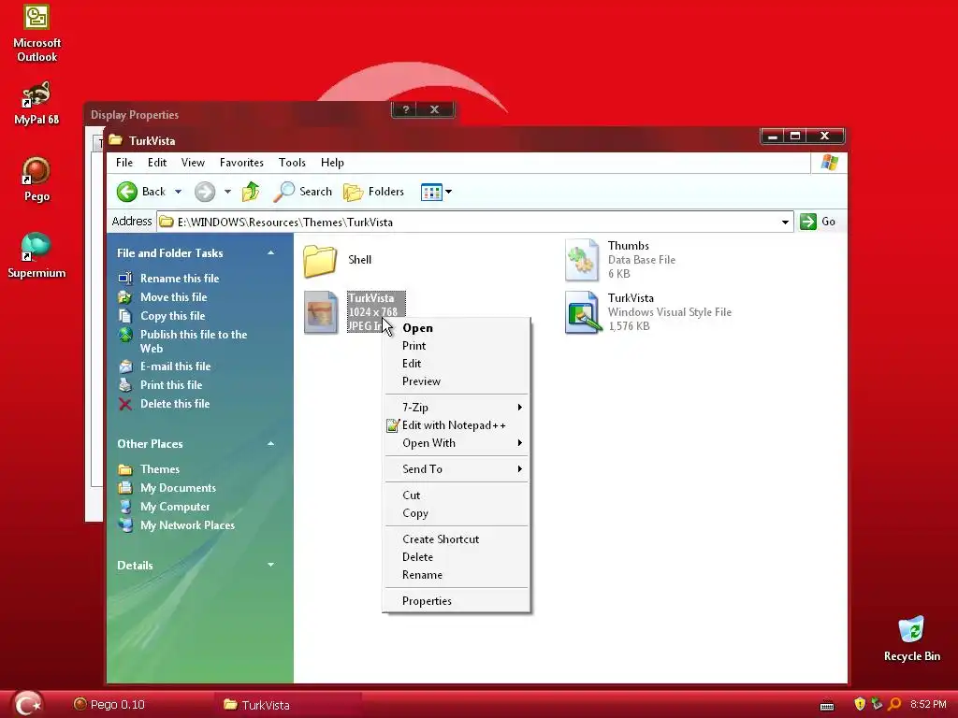958x718 pixels.
Task: Choose Delete in context menu
Action: pos(457,557)
